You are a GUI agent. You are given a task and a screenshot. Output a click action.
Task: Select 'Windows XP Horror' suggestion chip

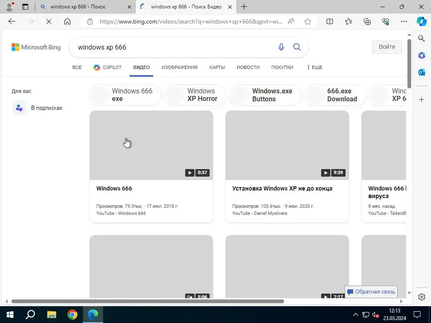(195, 95)
